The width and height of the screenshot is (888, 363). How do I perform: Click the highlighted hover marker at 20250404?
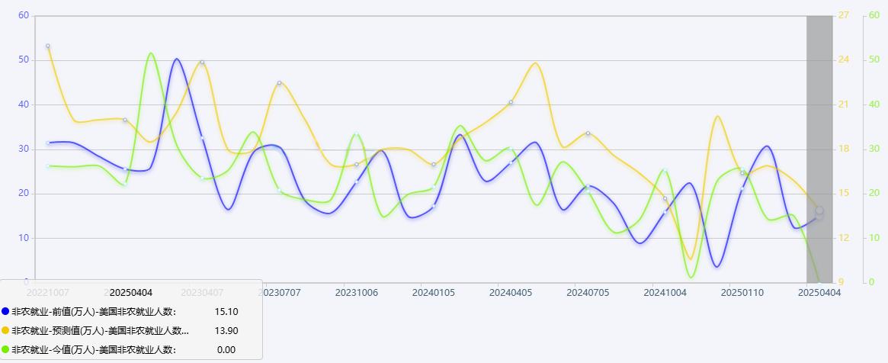(819, 210)
